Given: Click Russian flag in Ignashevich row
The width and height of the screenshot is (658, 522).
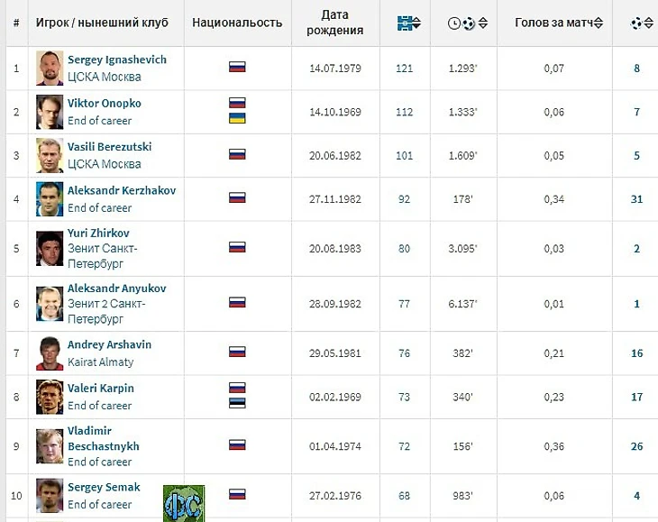Looking at the screenshot, I should coord(237,67).
